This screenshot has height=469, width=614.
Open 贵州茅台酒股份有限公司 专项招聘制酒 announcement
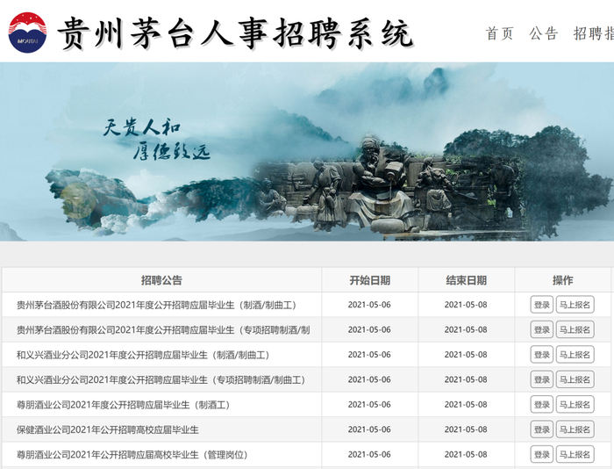pyautogui.click(x=163, y=330)
